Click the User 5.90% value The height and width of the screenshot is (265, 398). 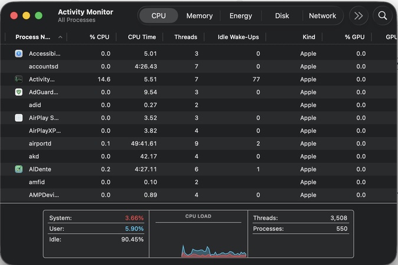tap(134, 228)
